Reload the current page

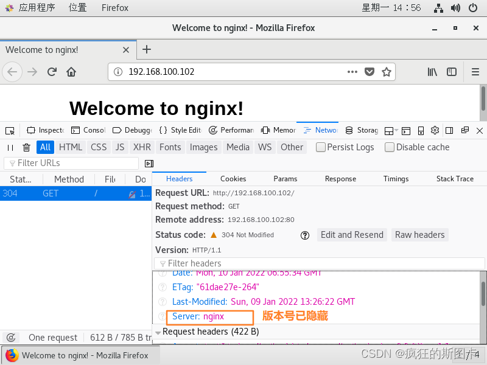tap(52, 72)
